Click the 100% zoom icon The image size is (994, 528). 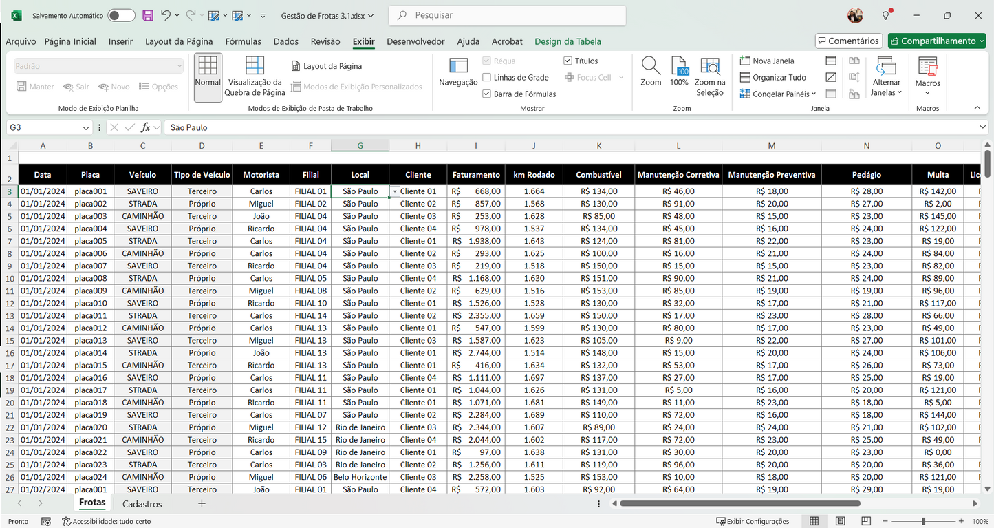[x=678, y=72]
